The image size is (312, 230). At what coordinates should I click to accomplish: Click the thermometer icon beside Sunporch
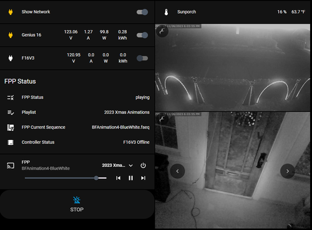pos(166,12)
